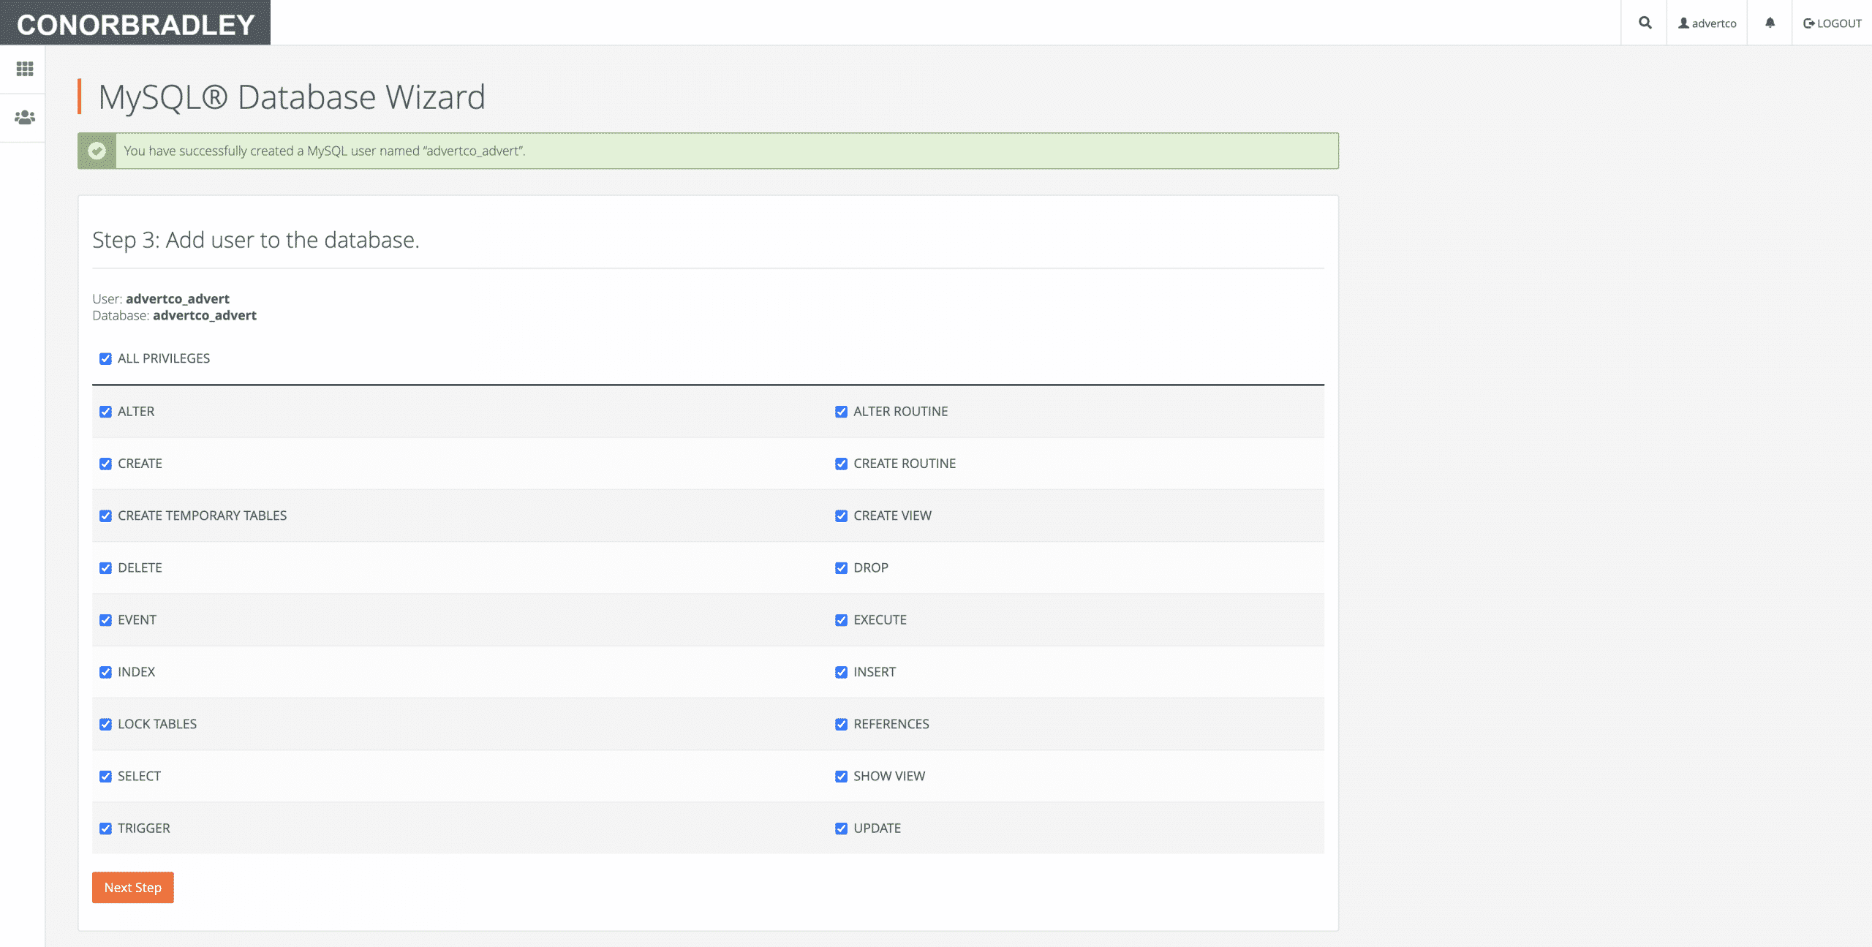Uncheck the CREATE privilege checkbox
1872x947 pixels.
[106, 464]
